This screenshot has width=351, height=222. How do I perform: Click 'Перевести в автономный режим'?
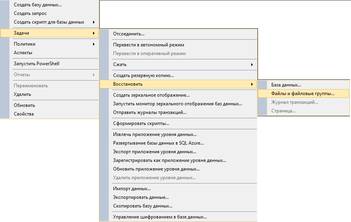(148, 45)
